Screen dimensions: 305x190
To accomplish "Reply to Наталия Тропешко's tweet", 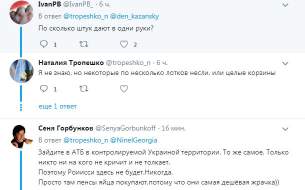I will (44, 88).
